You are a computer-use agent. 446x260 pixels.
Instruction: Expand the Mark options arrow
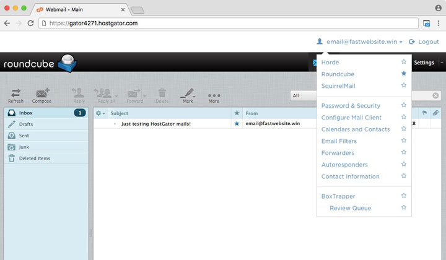click(x=195, y=97)
